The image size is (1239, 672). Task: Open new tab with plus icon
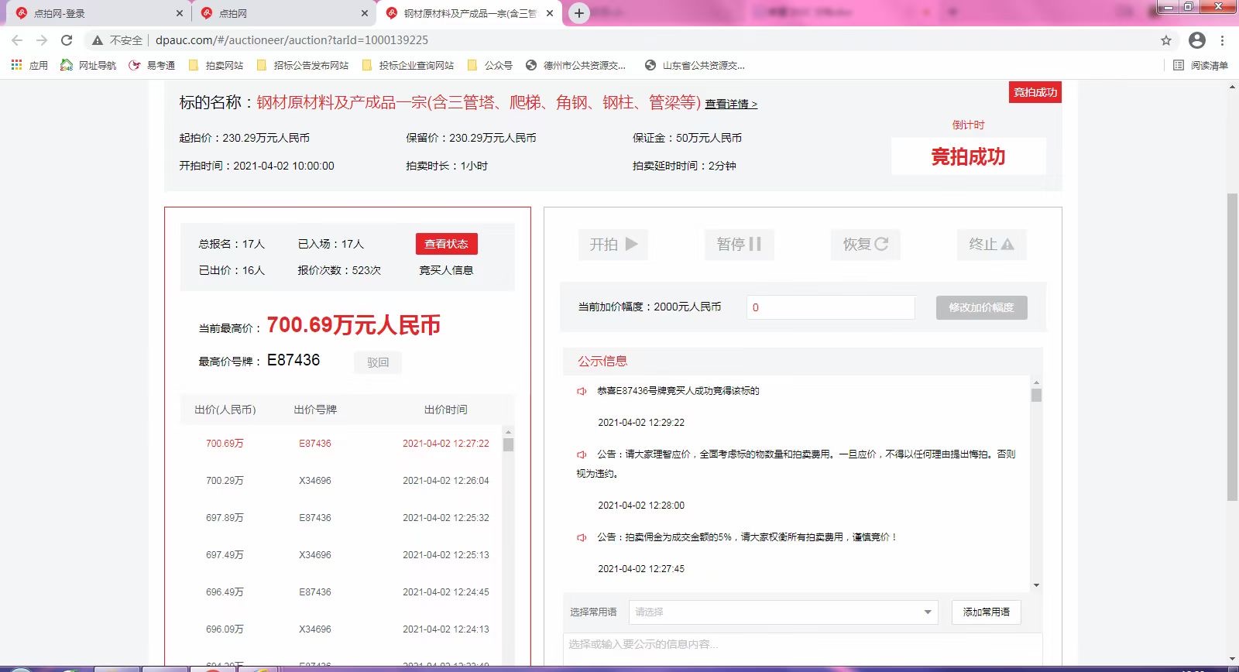coord(578,13)
